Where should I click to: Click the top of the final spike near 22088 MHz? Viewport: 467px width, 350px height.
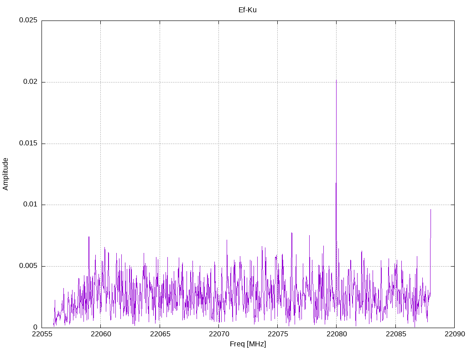pos(431,210)
